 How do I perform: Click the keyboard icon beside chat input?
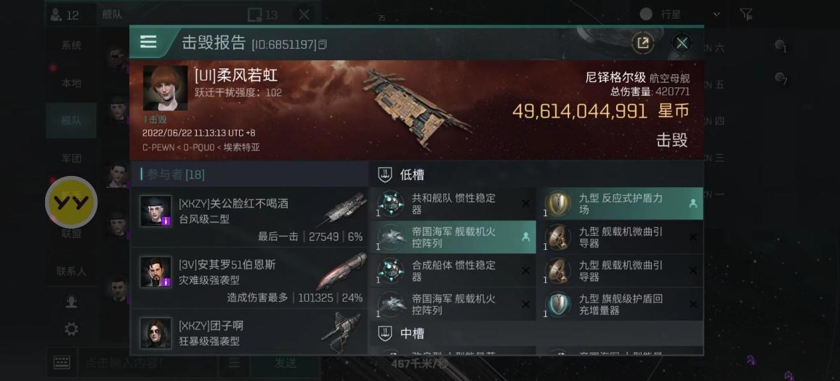click(x=62, y=362)
